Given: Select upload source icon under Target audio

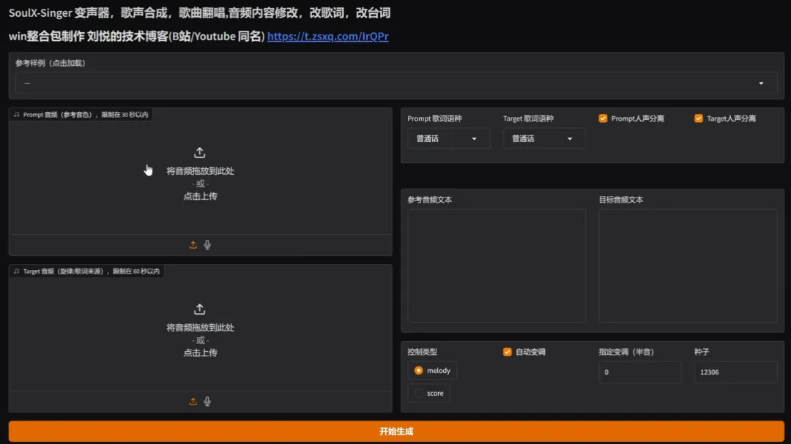Looking at the screenshot, I should [x=193, y=402].
